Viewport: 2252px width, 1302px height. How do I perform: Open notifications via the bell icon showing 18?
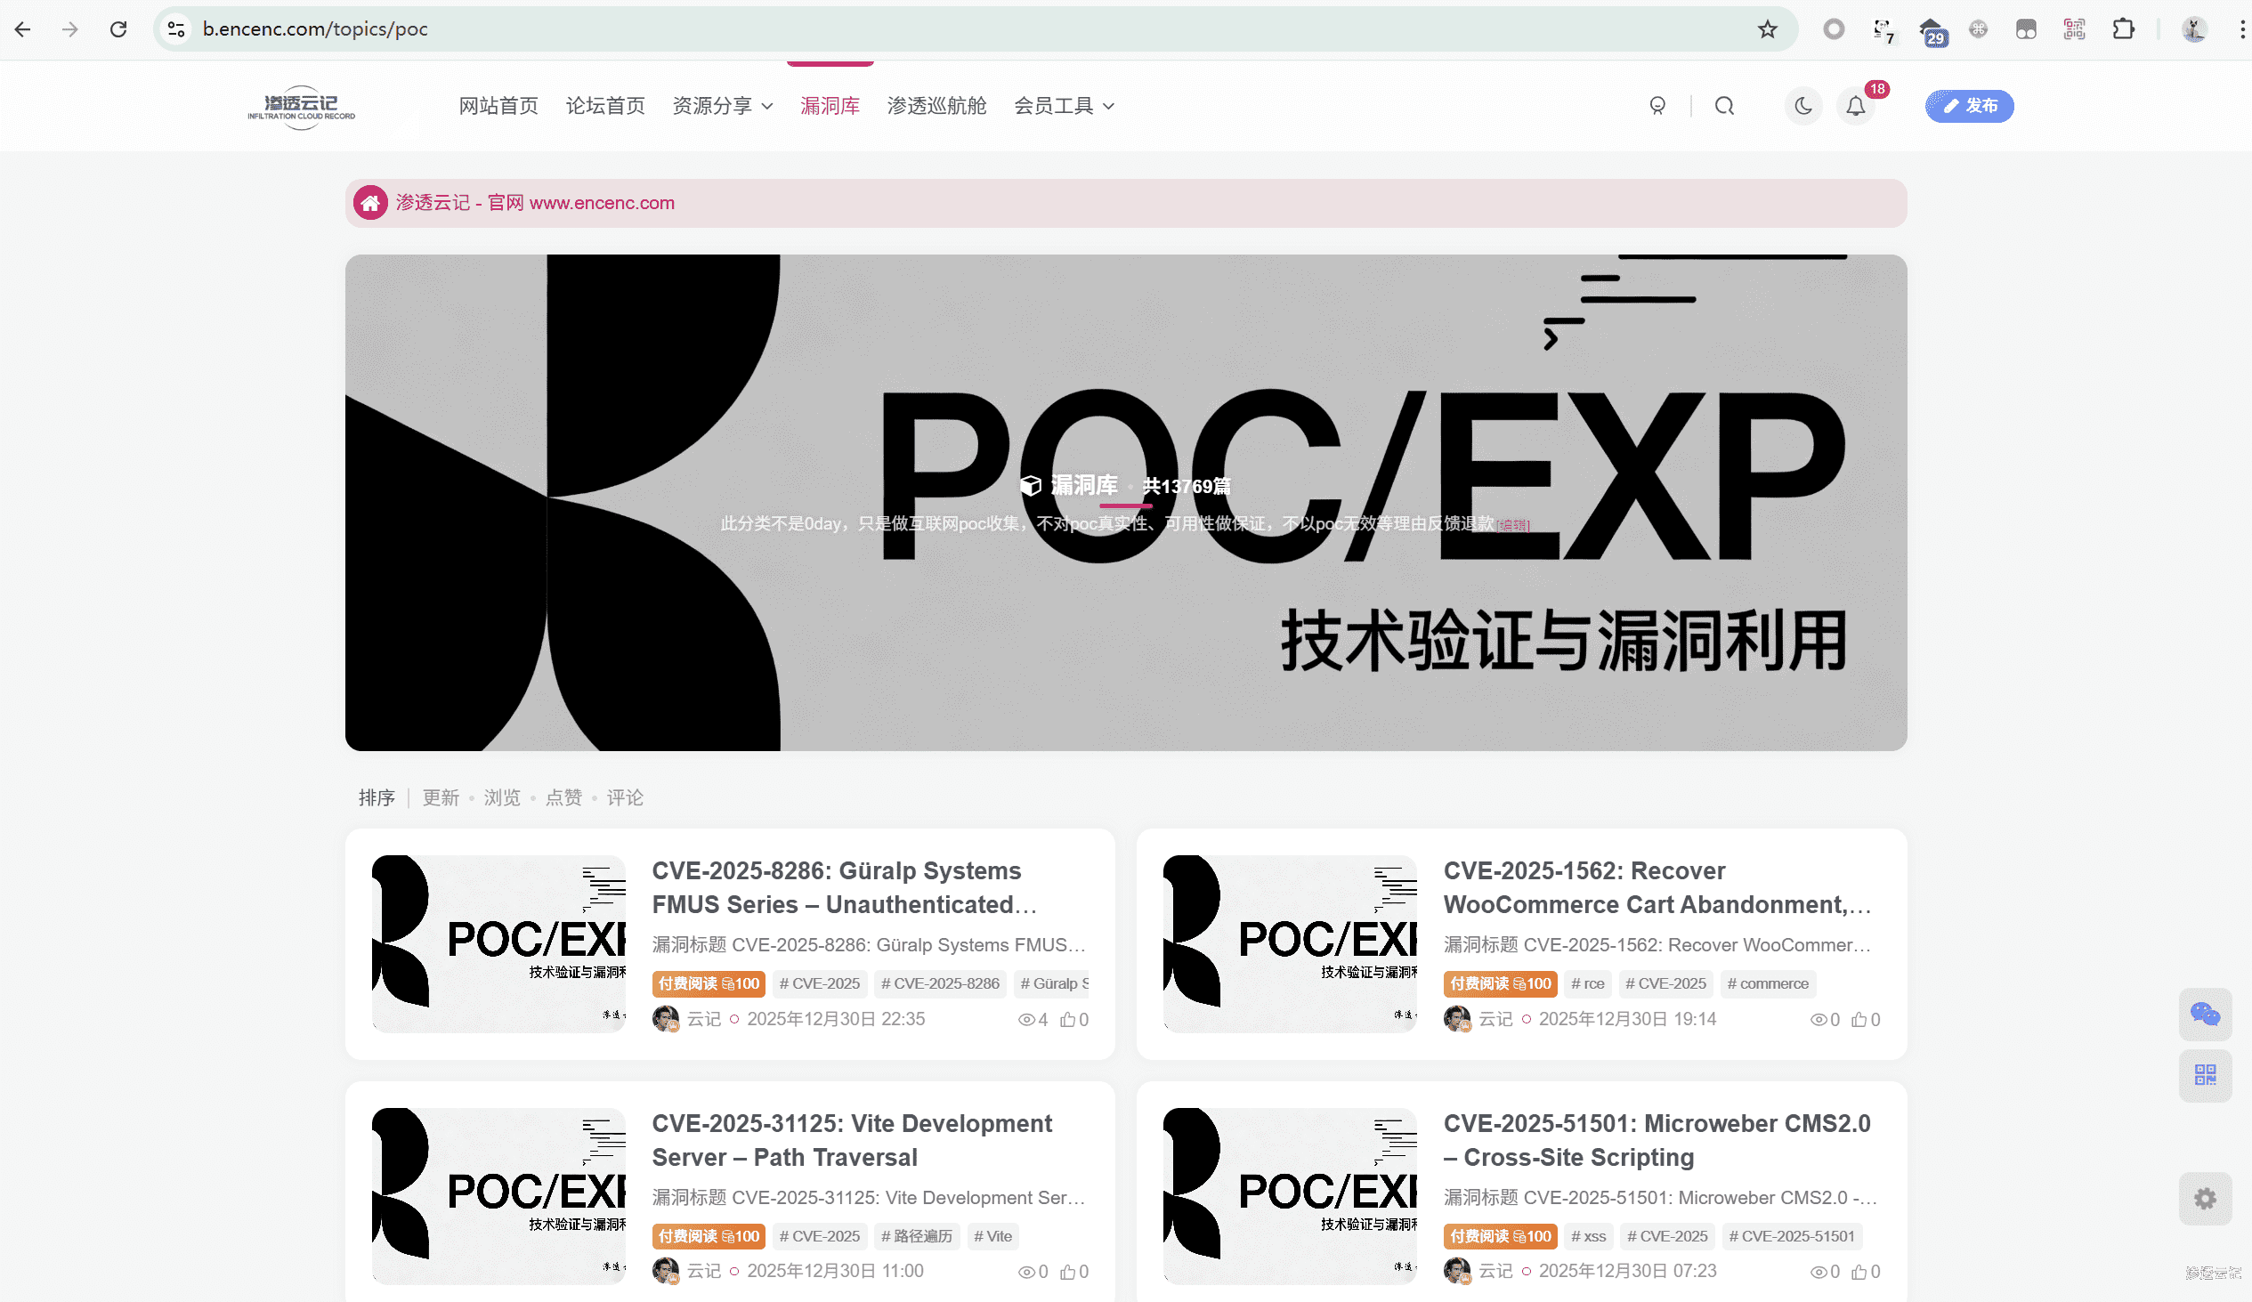[x=1855, y=105]
